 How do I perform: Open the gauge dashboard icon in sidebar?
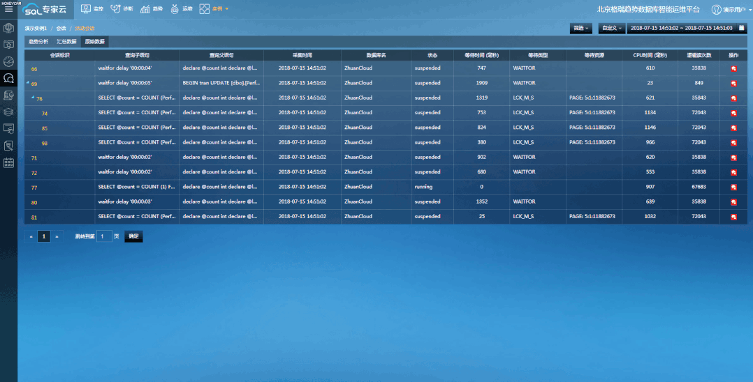tap(8, 61)
